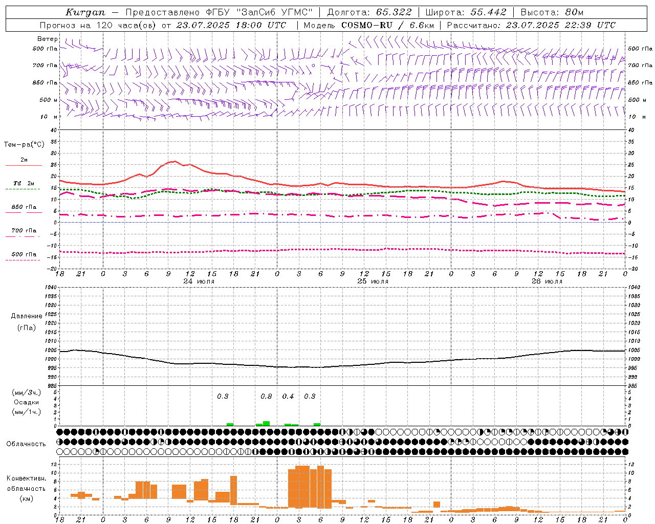Click the longitude value Долгота: 65.322
Image resolution: width=655 pixels, height=524 pixels.
369,12
